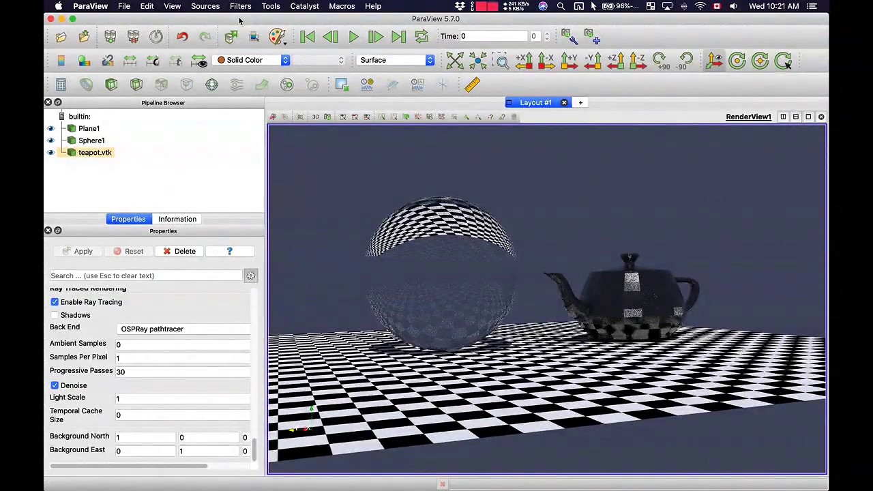Open the Filters menu
The height and width of the screenshot is (491, 873).
(240, 6)
